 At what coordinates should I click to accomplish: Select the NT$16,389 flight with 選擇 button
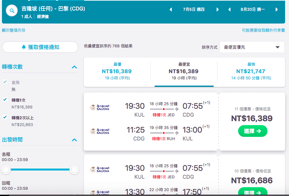pos(253,131)
